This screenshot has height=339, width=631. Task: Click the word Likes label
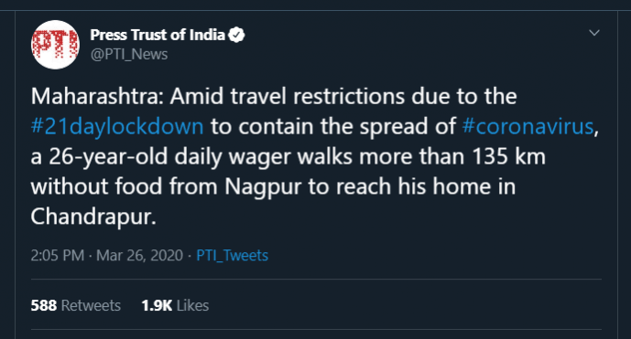tap(192, 306)
